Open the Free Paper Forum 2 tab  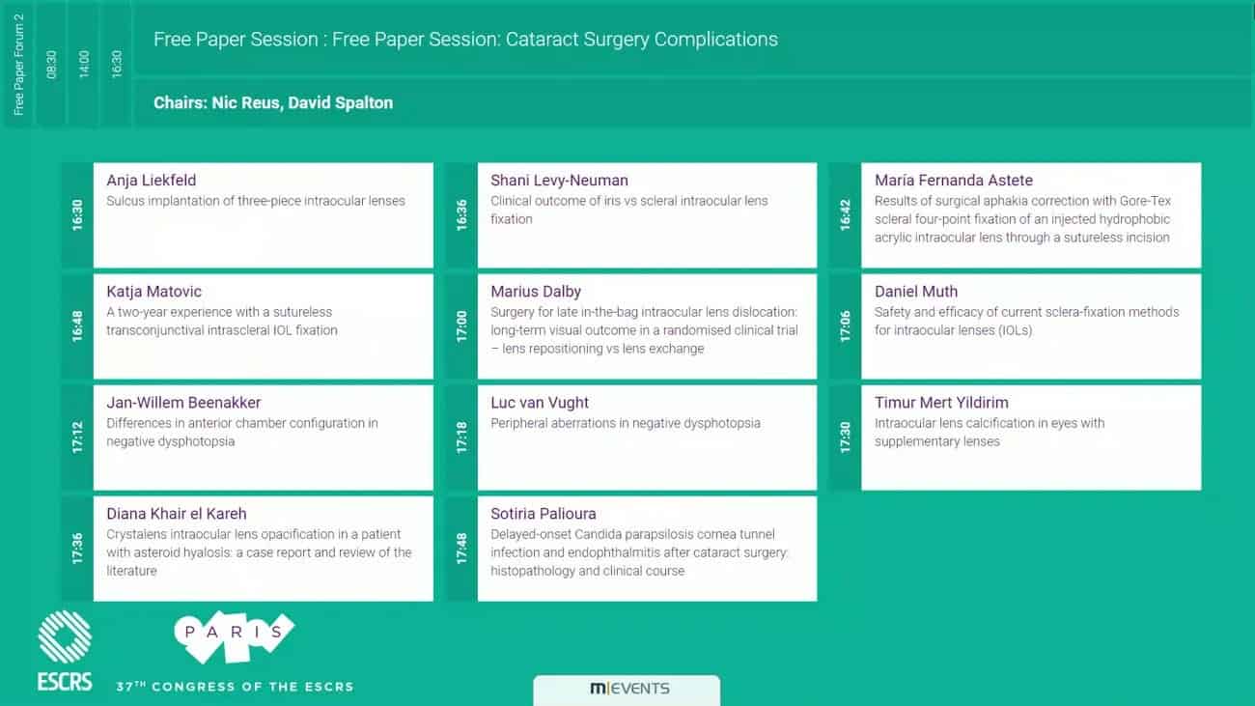pos(18,64)
